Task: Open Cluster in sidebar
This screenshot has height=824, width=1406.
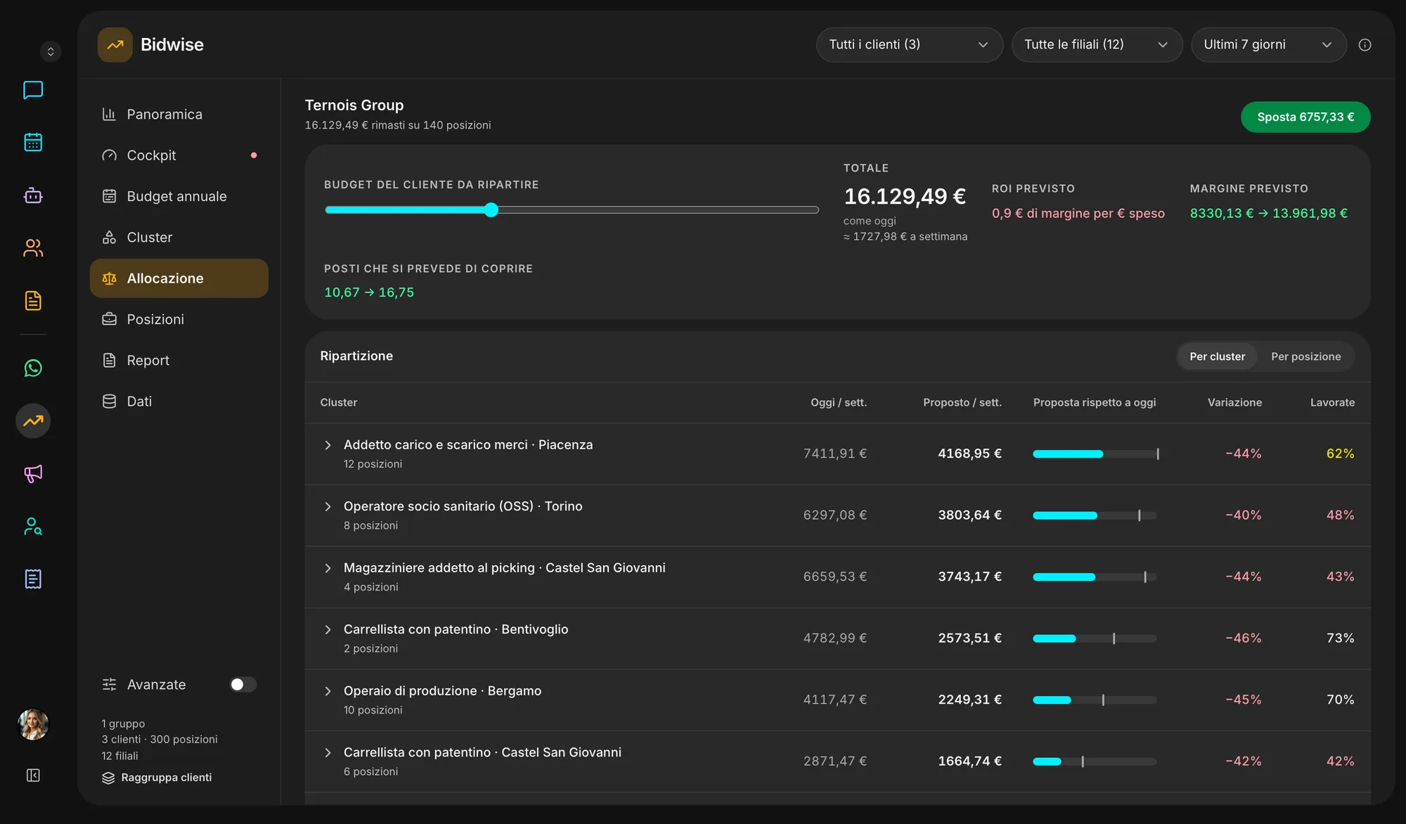Action: pyautogui.click(x=179, y=237)
